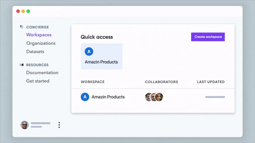Open the Get started link
This screenshot has height=143, width=255.
pos(38,81)
